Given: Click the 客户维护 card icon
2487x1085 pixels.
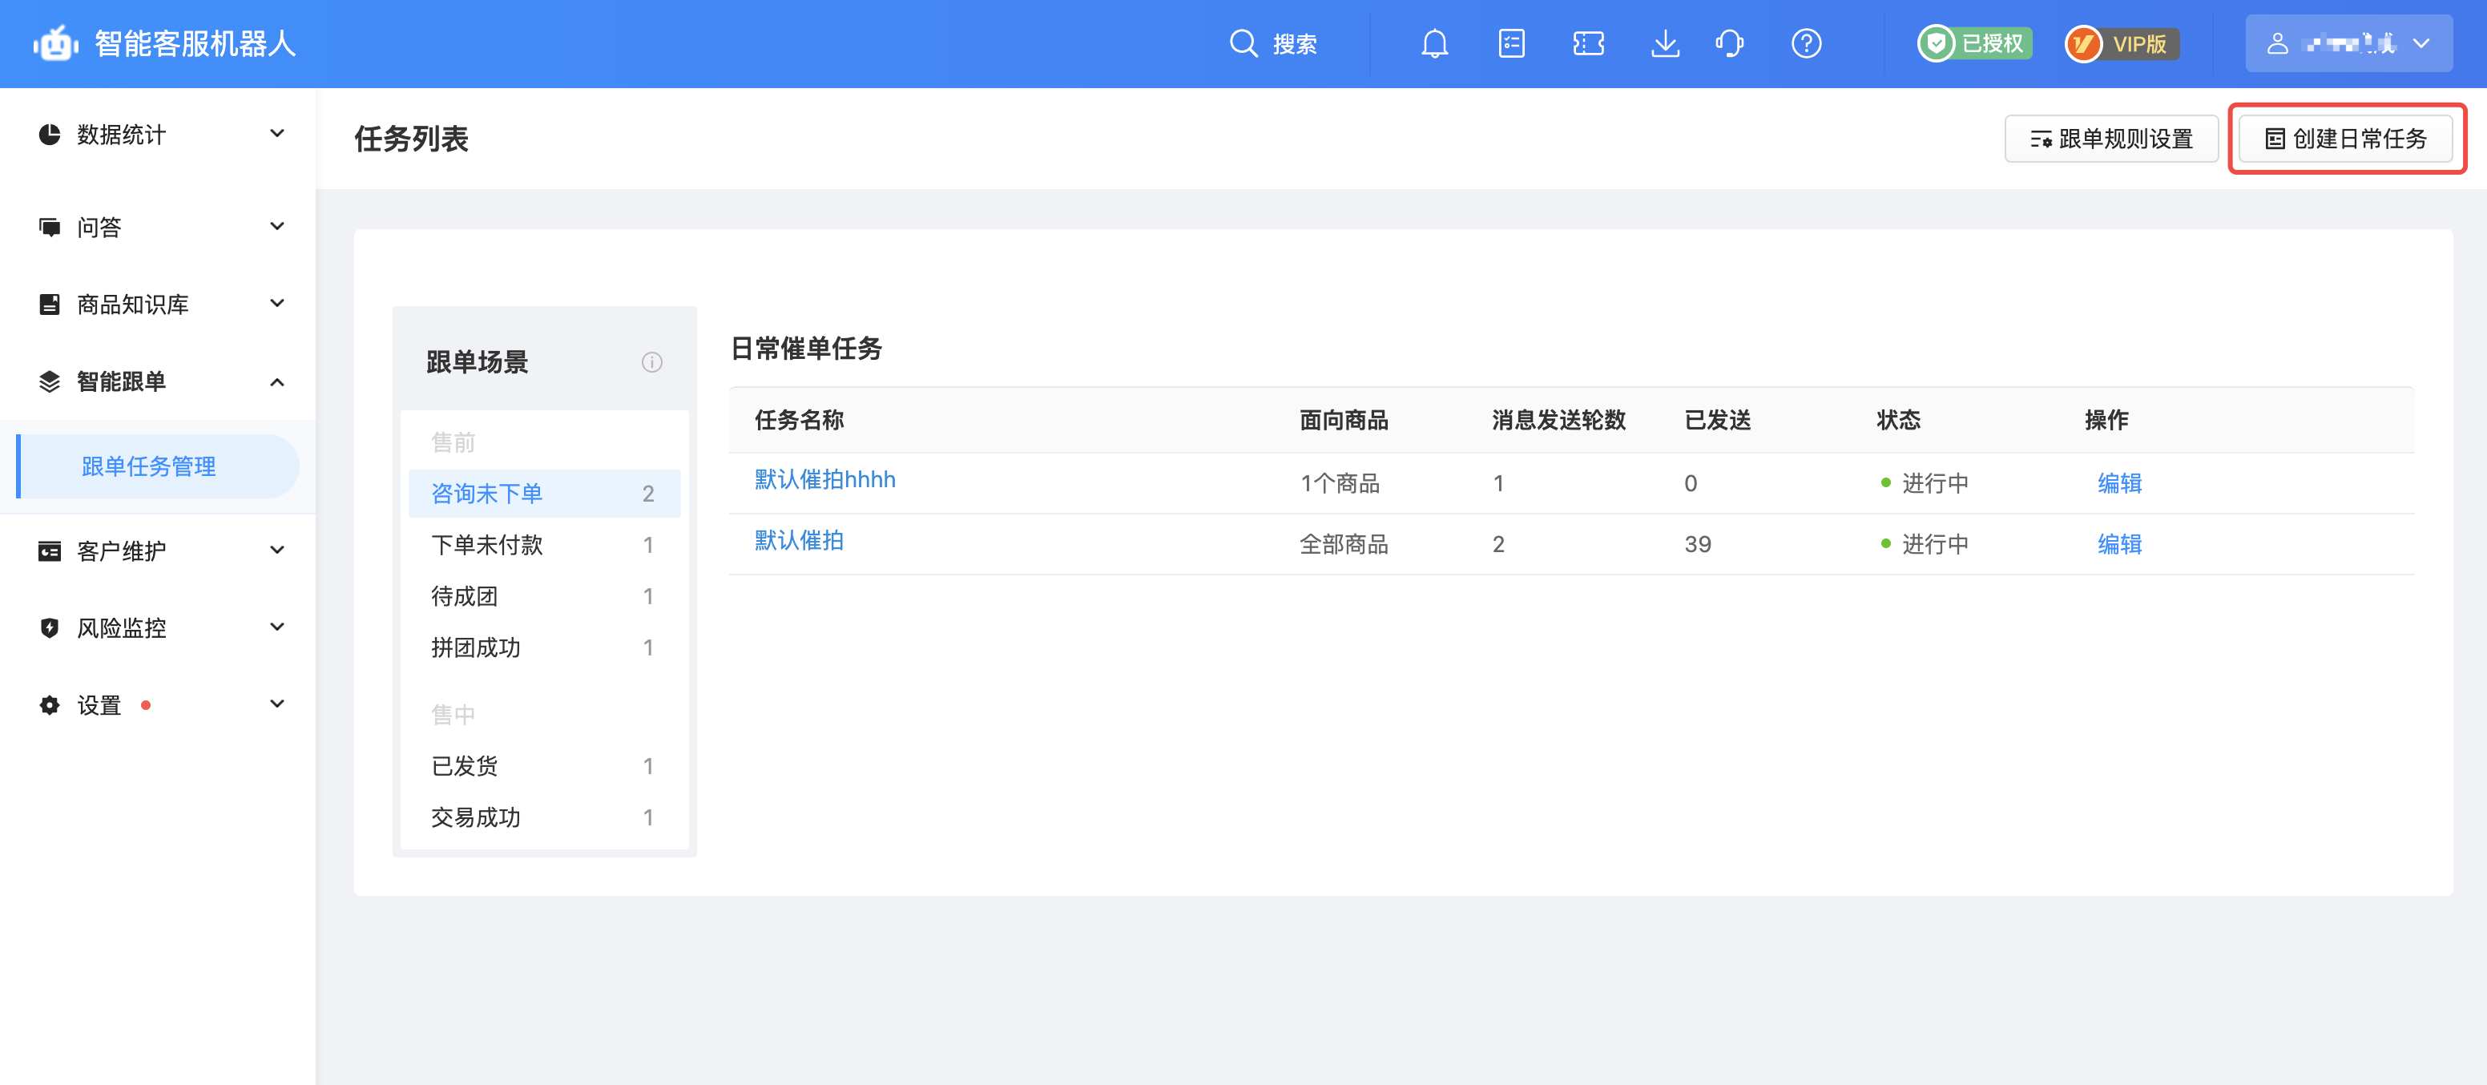Looking at the screenshot, I should (49, 551).
